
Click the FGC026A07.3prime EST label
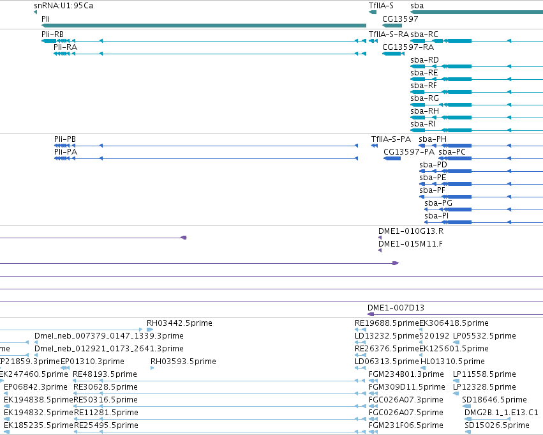406,401
